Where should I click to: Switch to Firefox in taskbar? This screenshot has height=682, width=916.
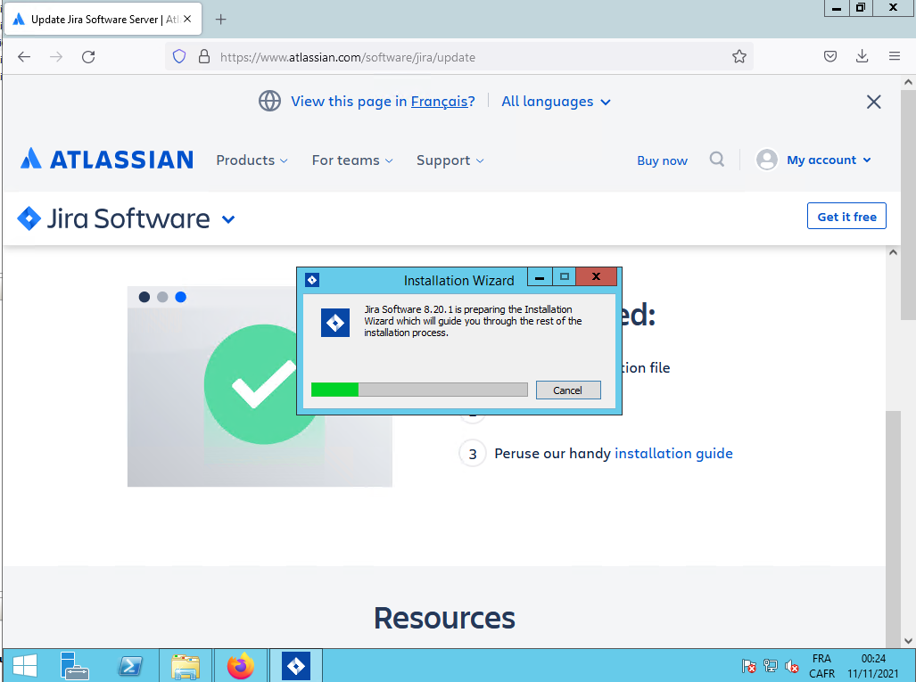[241, 666]
